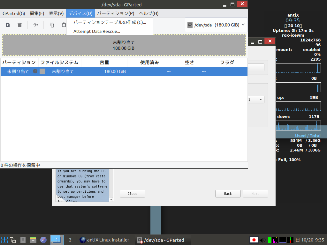Screen dimensions: 327x245
Task: Click the Back button in the installer
Action: click(x=228, y=194)
